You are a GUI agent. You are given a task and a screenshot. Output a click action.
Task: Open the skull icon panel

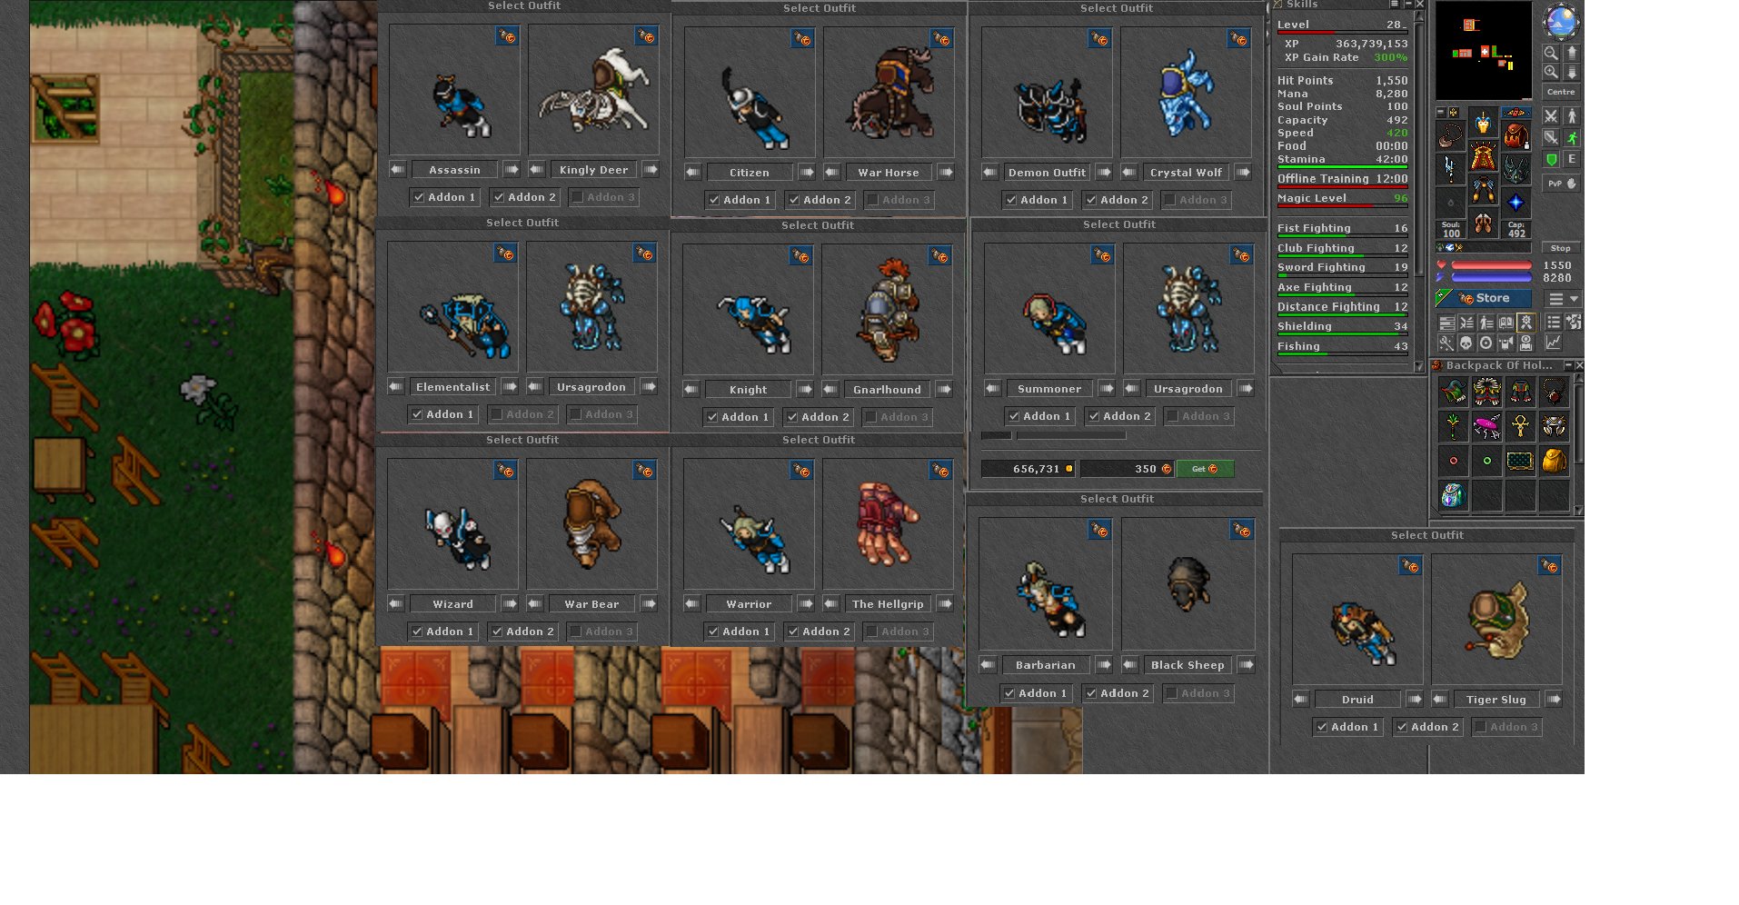click(1466, 343)
